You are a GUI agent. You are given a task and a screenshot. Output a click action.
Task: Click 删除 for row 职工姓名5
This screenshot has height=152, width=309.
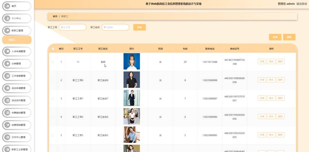(x=280, y=135)
